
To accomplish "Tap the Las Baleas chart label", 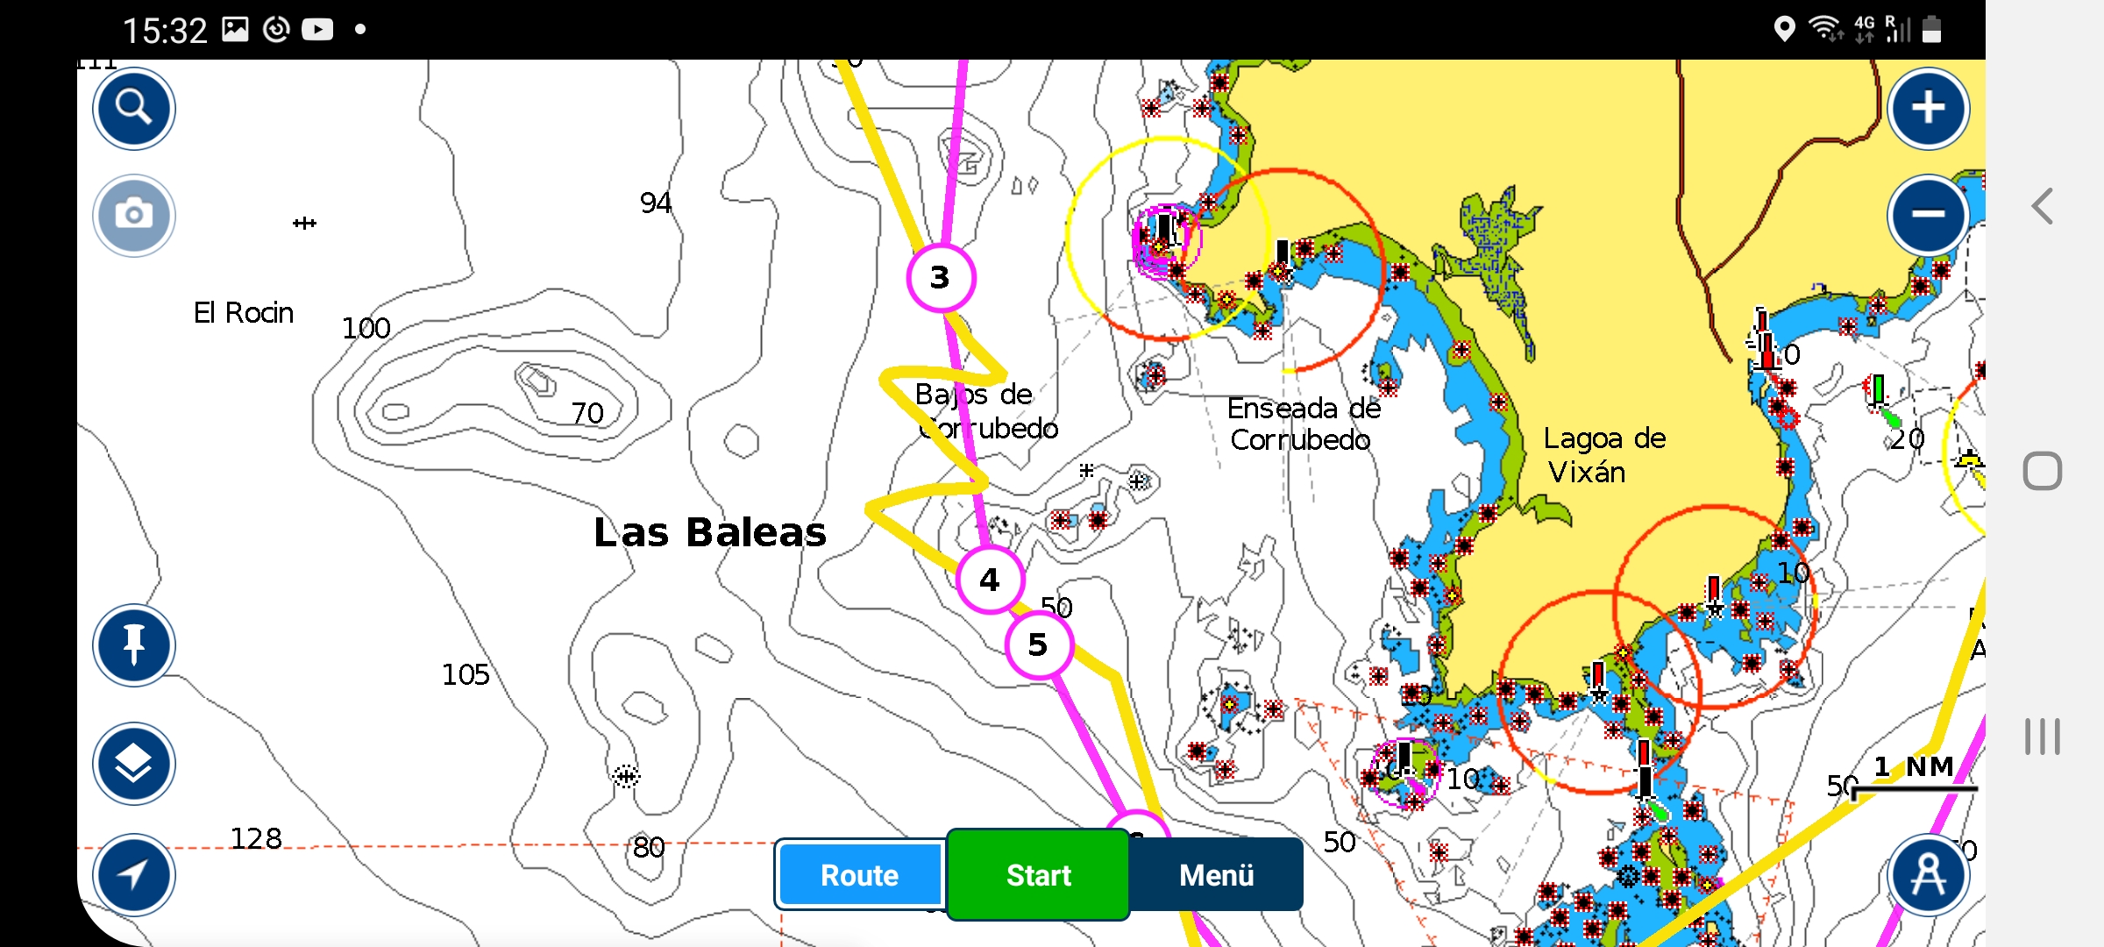I will click(710, 532).
